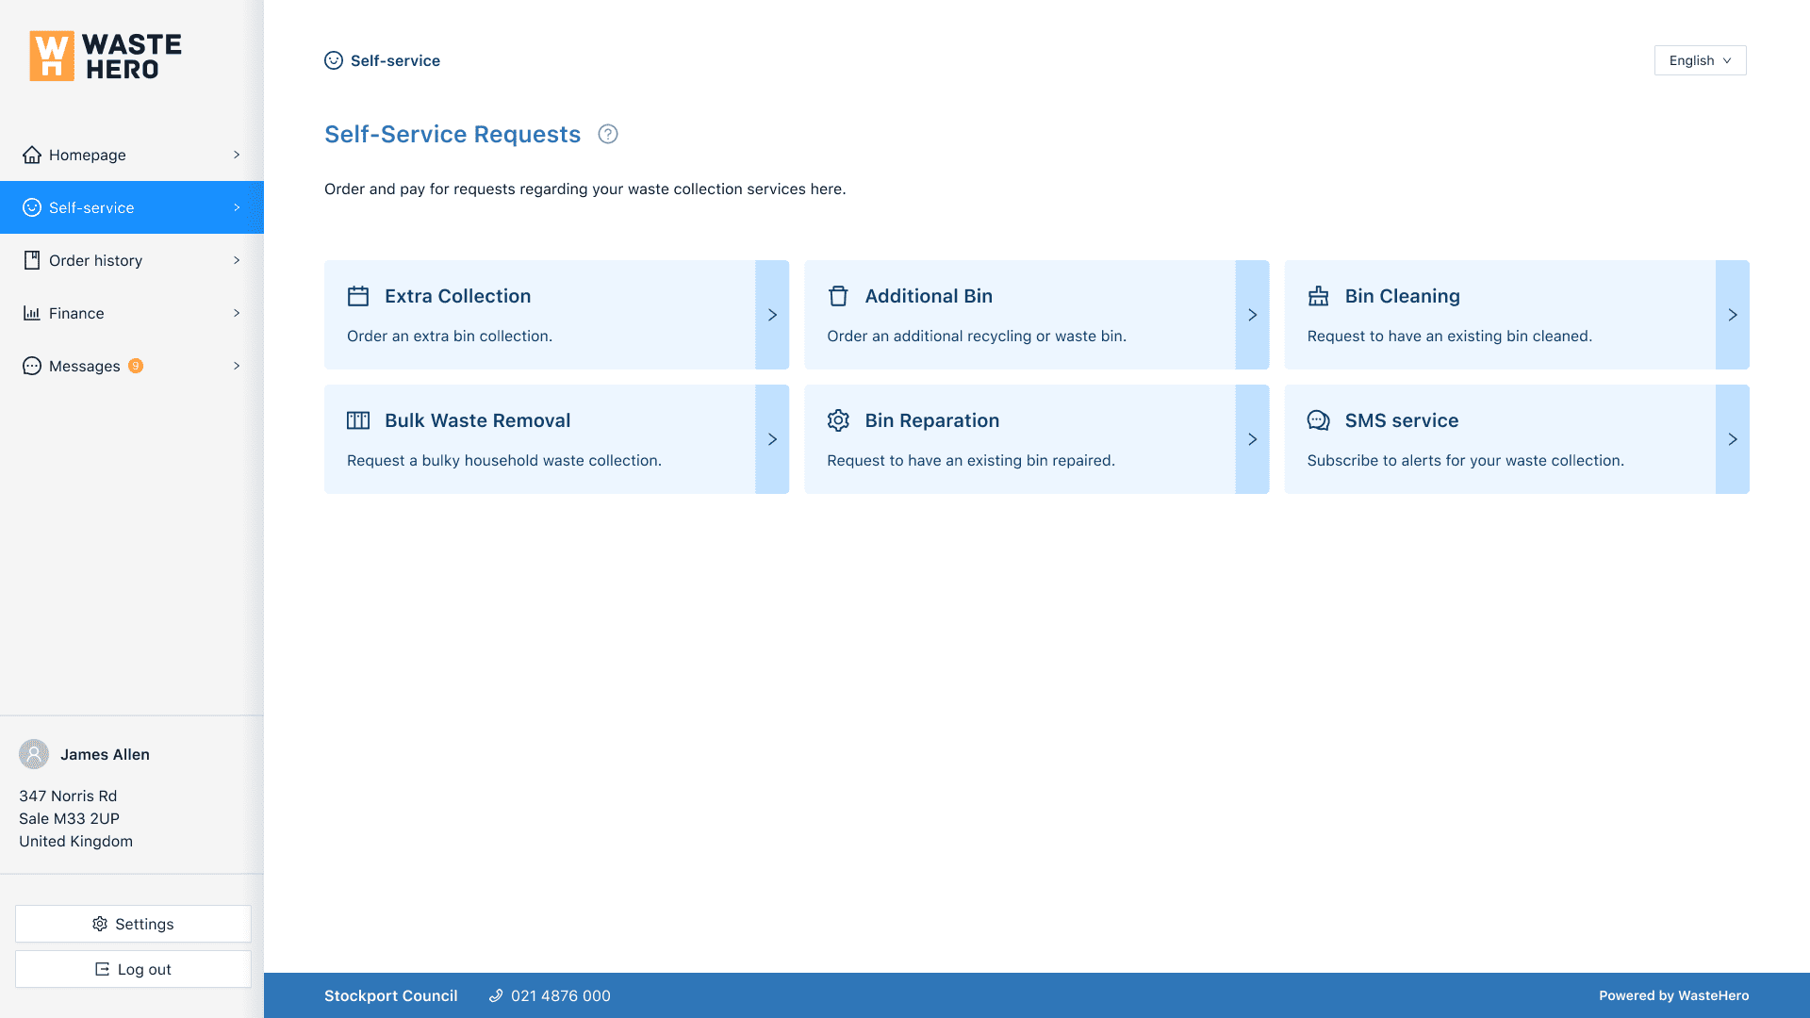Click the WasteHero logo

[x=105, y=56]
